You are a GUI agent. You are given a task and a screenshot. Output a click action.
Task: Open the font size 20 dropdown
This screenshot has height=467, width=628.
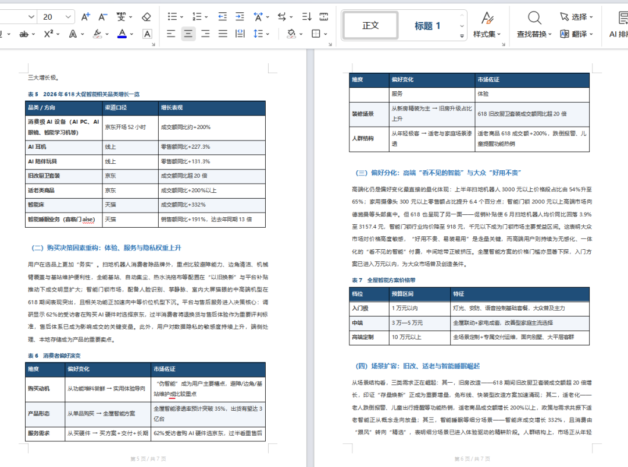(x=68, y=17)
